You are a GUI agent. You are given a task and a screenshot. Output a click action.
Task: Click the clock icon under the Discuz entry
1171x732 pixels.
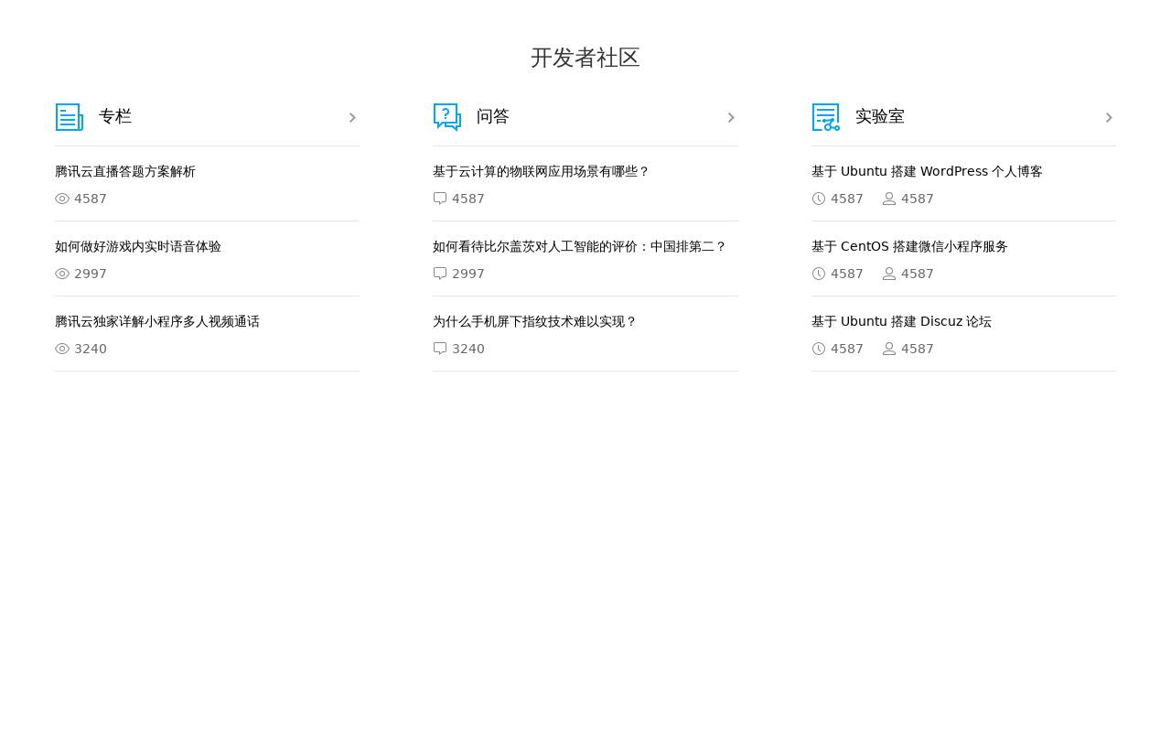[x=817, y=347]
